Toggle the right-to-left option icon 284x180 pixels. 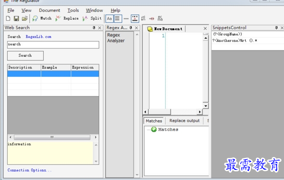143,18
